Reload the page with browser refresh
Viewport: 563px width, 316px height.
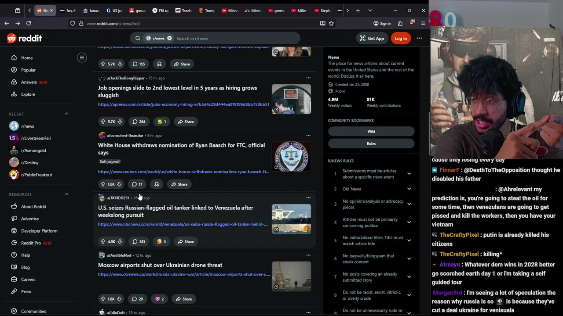point(29,23)
